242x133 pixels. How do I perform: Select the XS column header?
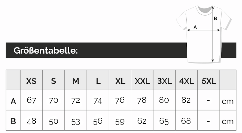[x=31, y=81]
